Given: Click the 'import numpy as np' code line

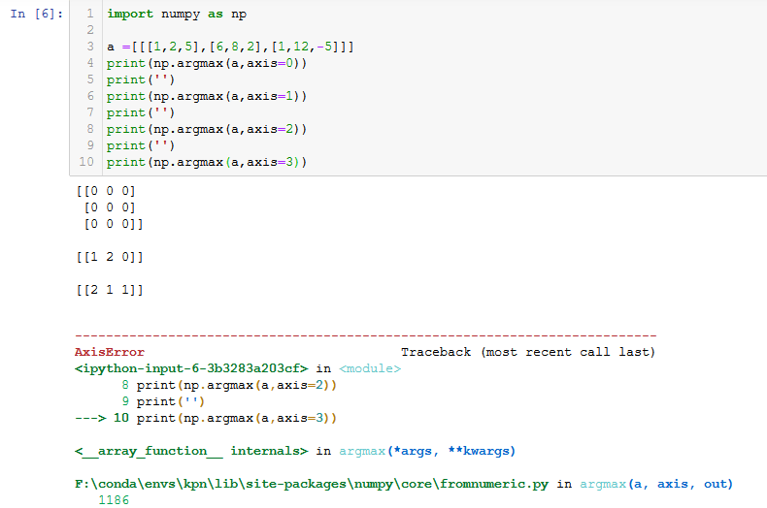Looking at the screenshot, I should 177,14.
